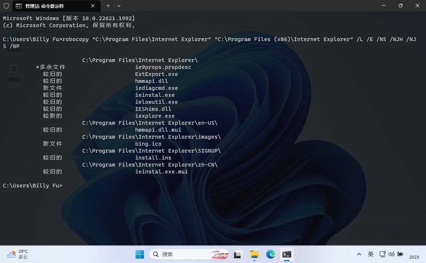
Task: Switch input method via the 英 indicator
Action: (371, 254)
